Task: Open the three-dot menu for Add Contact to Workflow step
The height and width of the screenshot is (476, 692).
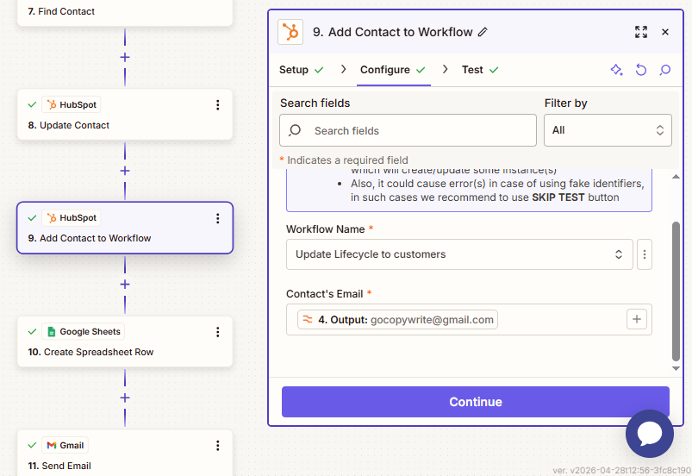Action: click(x=217, y=218)
